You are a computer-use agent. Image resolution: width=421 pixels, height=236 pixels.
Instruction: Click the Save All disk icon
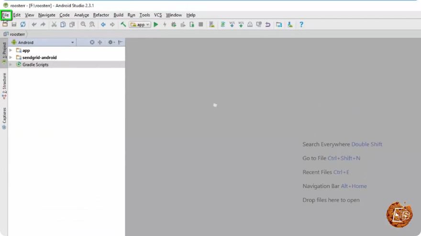[14, 25]
